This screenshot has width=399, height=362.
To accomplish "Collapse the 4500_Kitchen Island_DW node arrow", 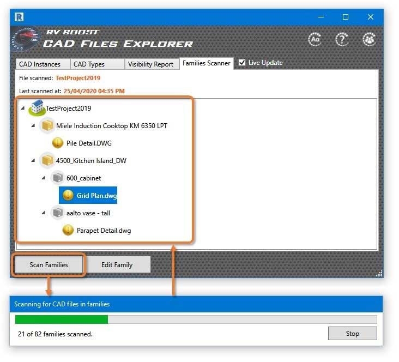I will click(x=33, y=160).
